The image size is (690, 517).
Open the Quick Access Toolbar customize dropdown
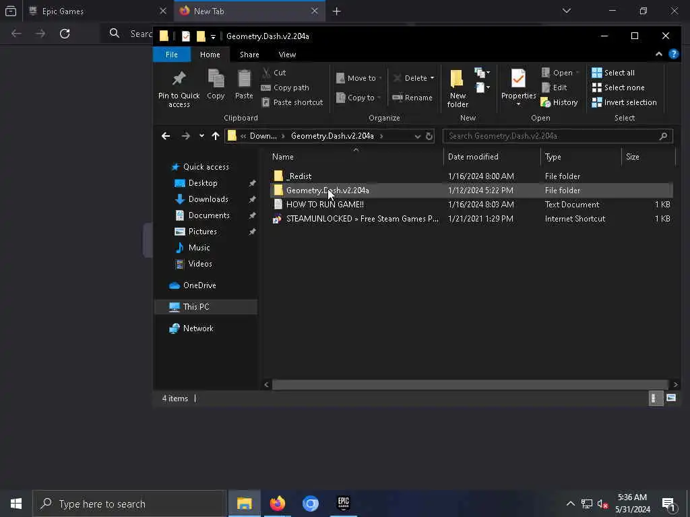pyautogui.click(x=213, y=36)
